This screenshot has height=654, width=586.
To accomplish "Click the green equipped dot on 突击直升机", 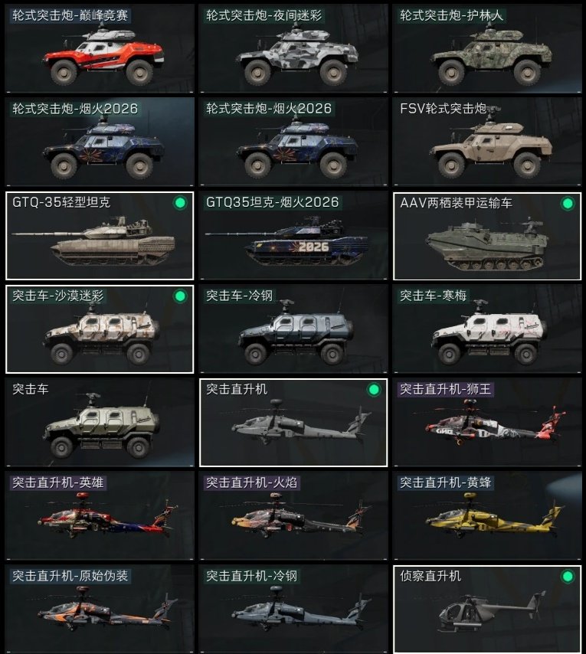I will point(374,390).
